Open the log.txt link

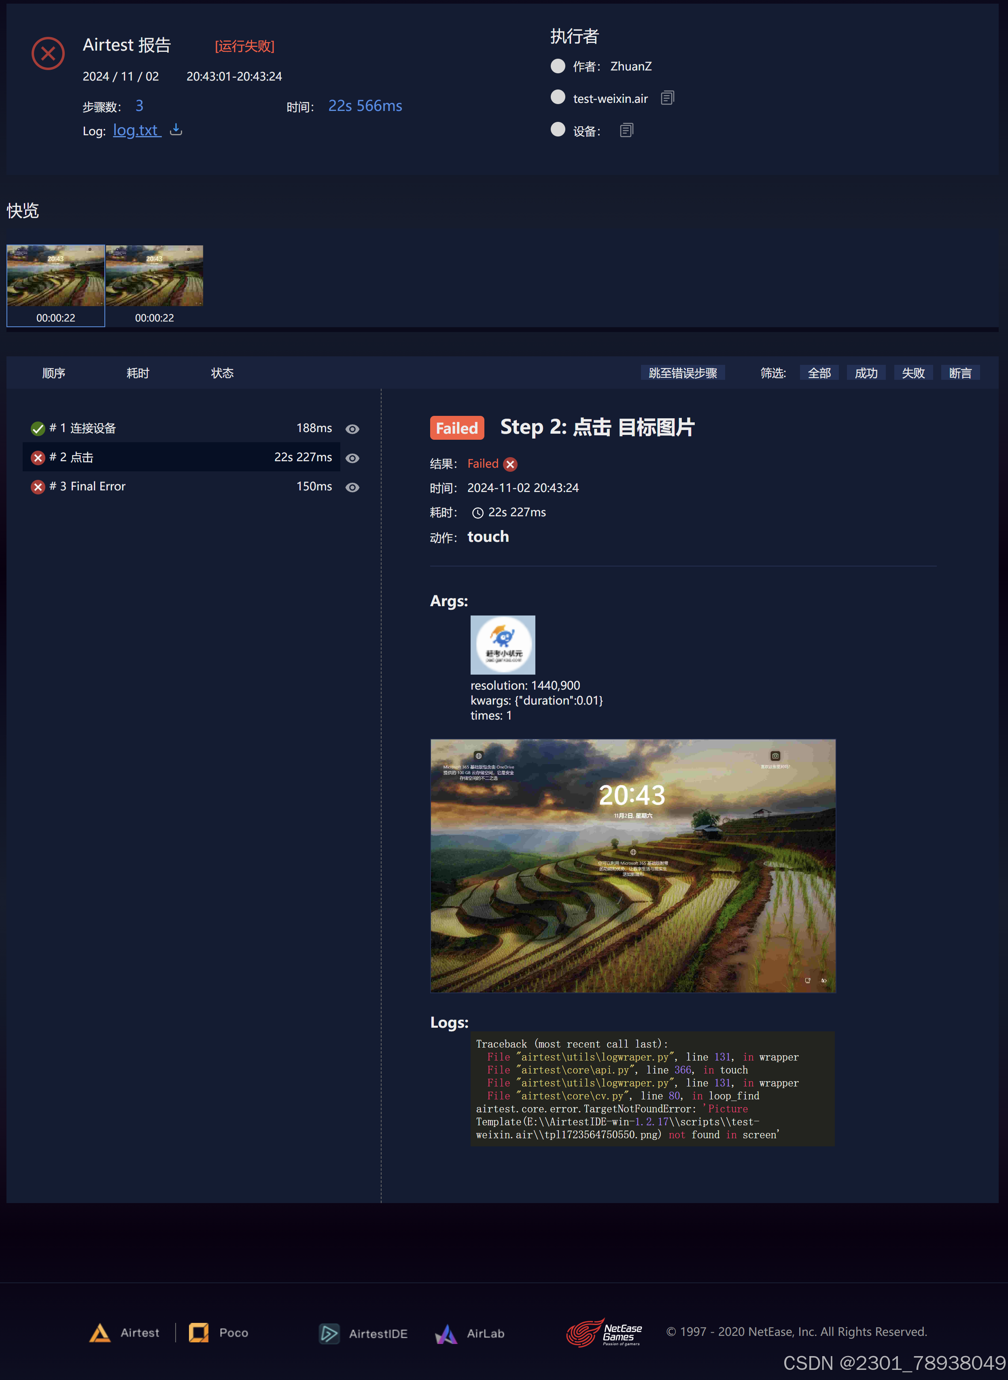click(x=137, y=130)
